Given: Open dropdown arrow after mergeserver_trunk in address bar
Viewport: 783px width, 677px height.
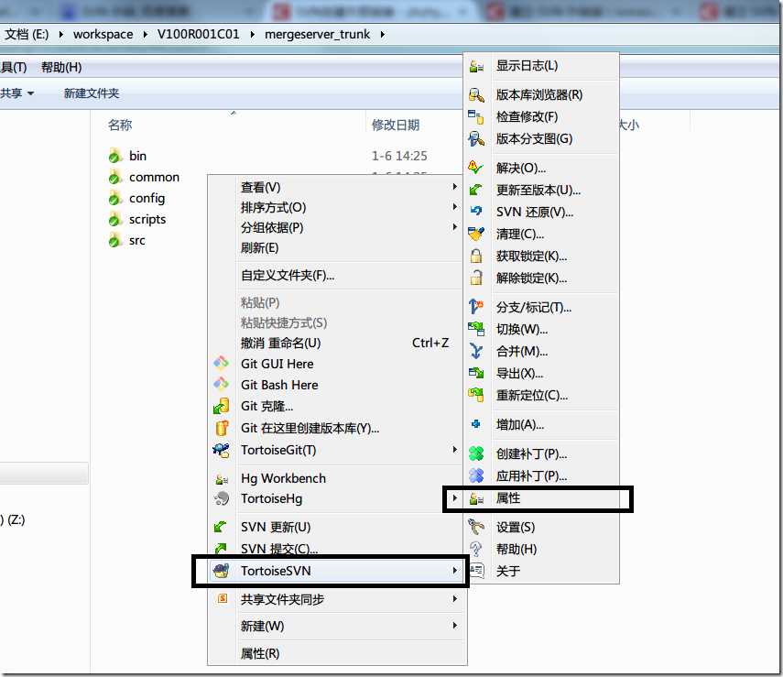Looking at the screenshot, I should coord(382,35).
